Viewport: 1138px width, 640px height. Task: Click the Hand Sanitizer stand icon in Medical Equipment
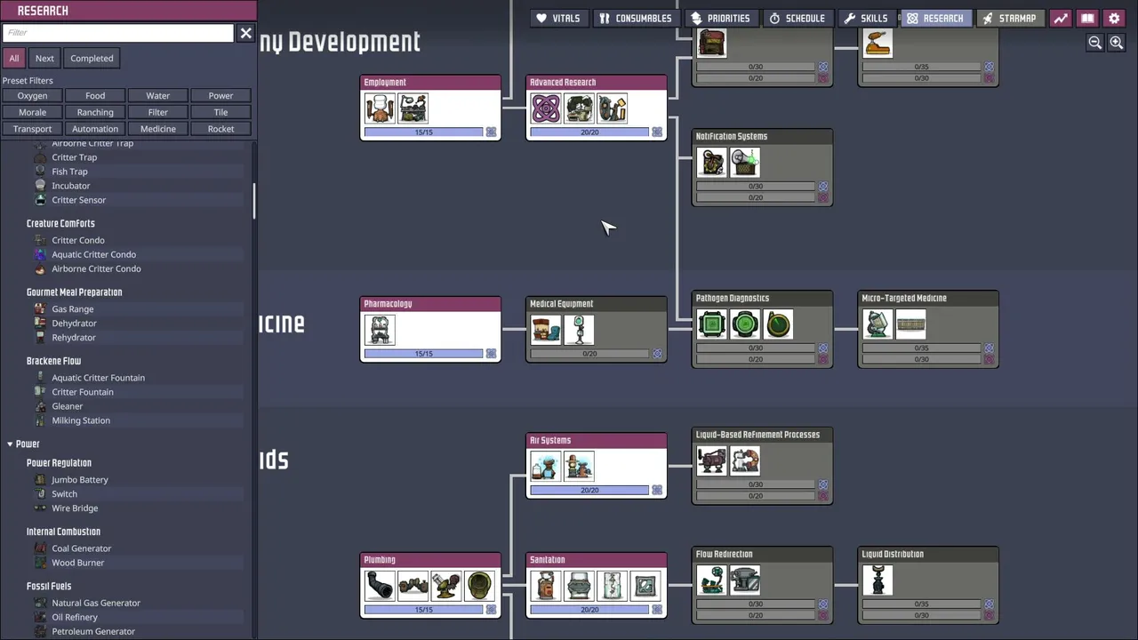[x=579, y=330]
